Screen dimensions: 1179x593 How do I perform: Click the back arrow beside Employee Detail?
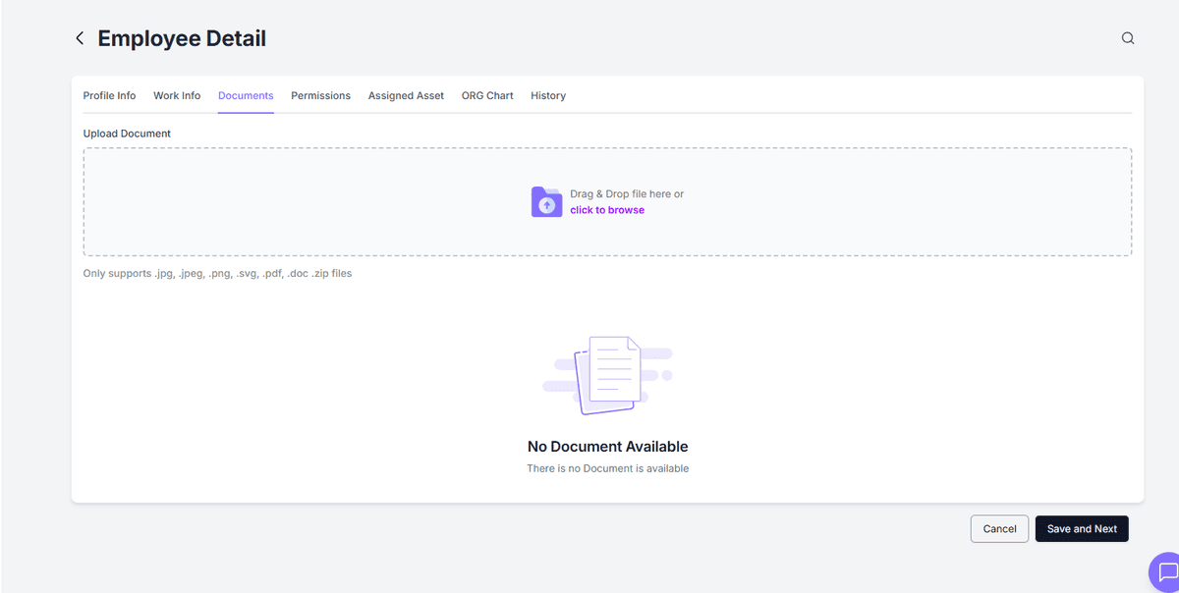click(80, 37)
